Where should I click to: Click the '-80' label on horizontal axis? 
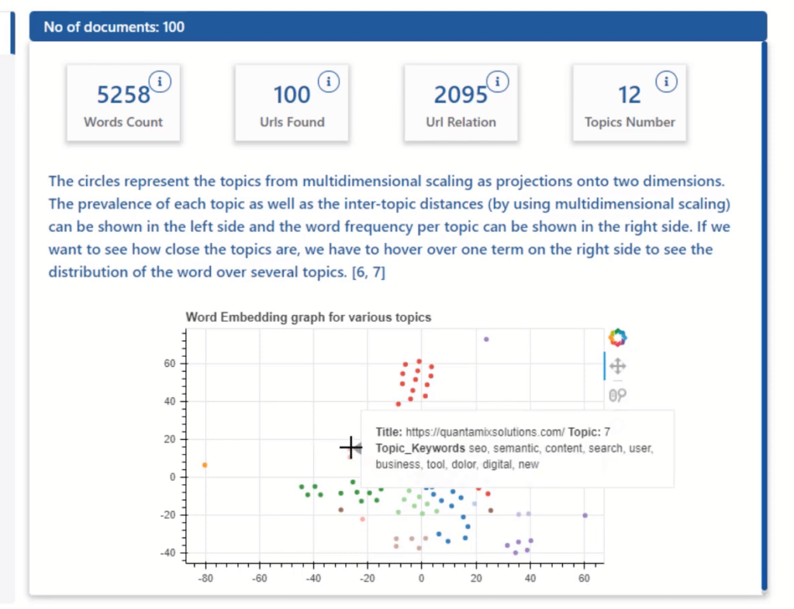pos(205,578)
